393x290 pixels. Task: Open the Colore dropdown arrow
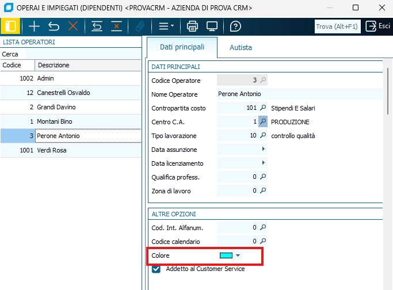pyautogui.click(x=238, y=255)
